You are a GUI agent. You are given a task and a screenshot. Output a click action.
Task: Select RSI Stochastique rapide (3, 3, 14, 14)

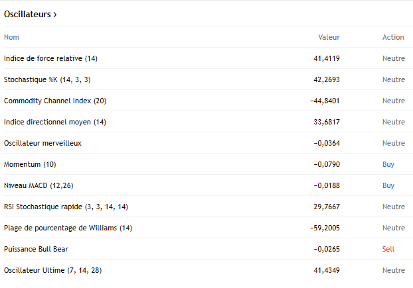pyautogui.click(x=66, y=207)
